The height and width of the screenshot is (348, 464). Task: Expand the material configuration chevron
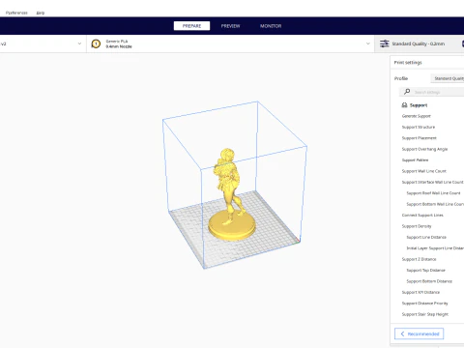(x=368, y=43)
